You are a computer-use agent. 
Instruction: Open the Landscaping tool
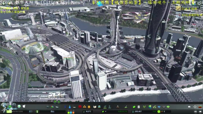pos(126,107)
